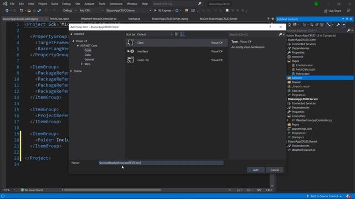Open the Project menu
Image resolution: width=355 pixels, height=199 pixels.
[43, 4]
